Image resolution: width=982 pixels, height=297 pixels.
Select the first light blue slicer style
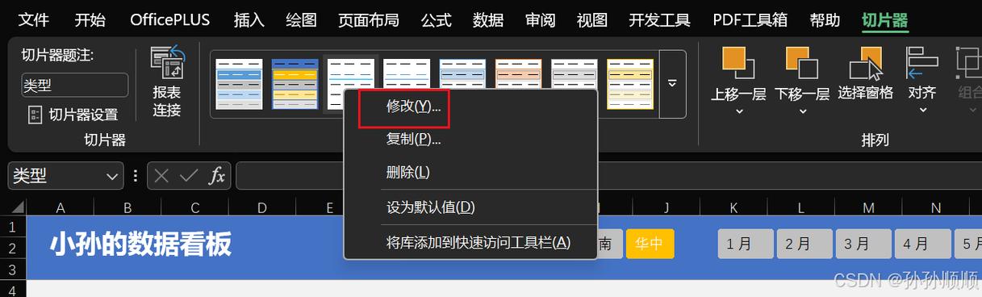(239, 84)
